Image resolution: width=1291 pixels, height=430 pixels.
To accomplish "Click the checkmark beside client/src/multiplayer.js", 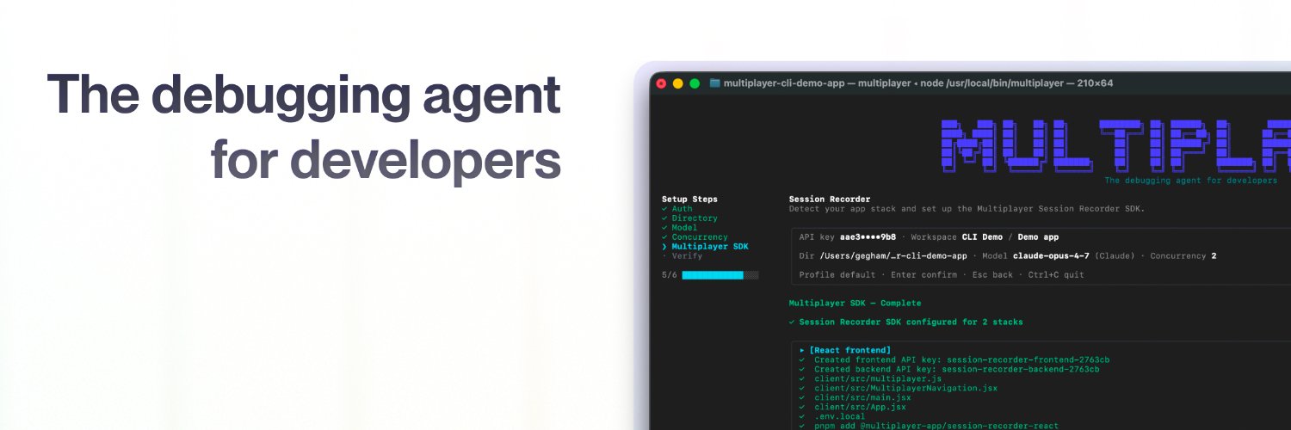I will click(802, 378).
